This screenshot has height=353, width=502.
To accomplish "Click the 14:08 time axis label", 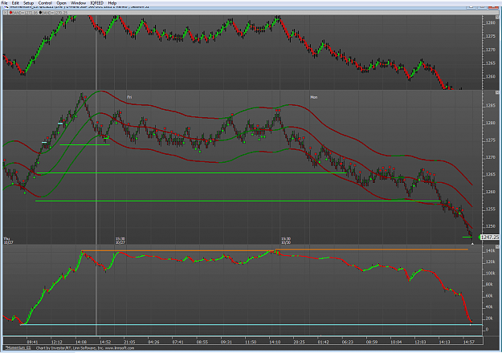I will (x=81, y=342).
